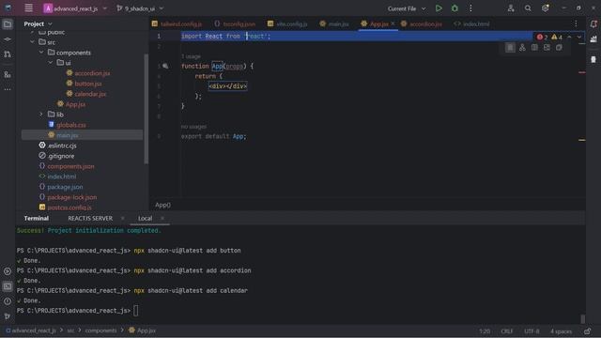Start debugging with the bug icon
The image size is (601, 338).
point(455,8)
